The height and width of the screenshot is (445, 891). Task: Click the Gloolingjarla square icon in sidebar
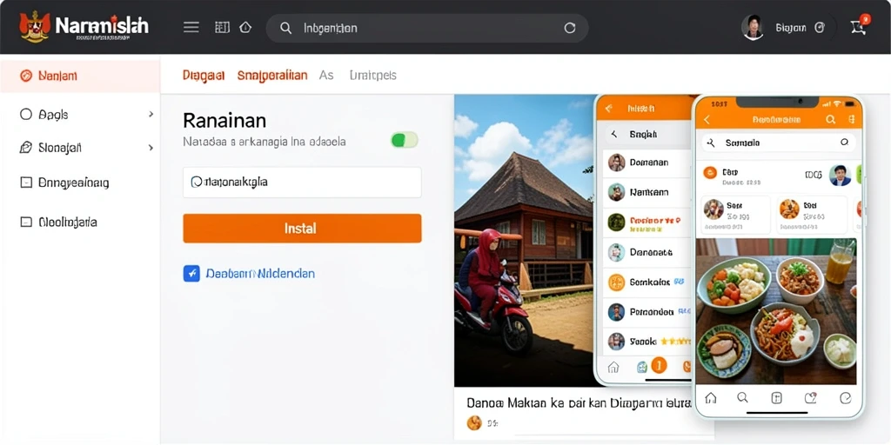[25, 222]
